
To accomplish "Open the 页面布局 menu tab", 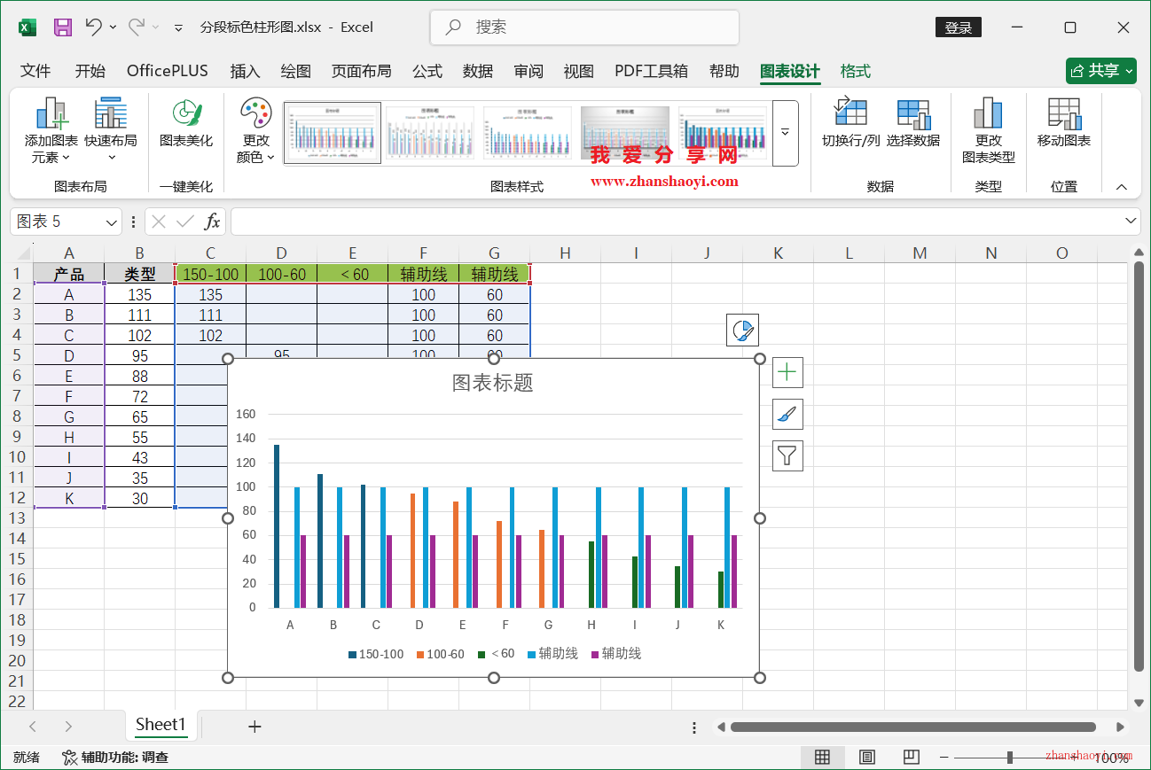I will tap(362, 71).
